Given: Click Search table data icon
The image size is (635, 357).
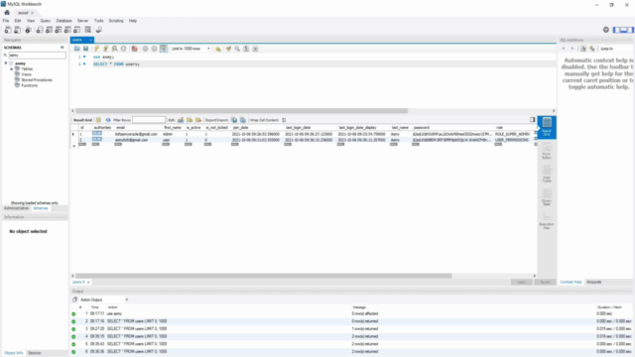Looking at the screenshot, I should [88, 30].
